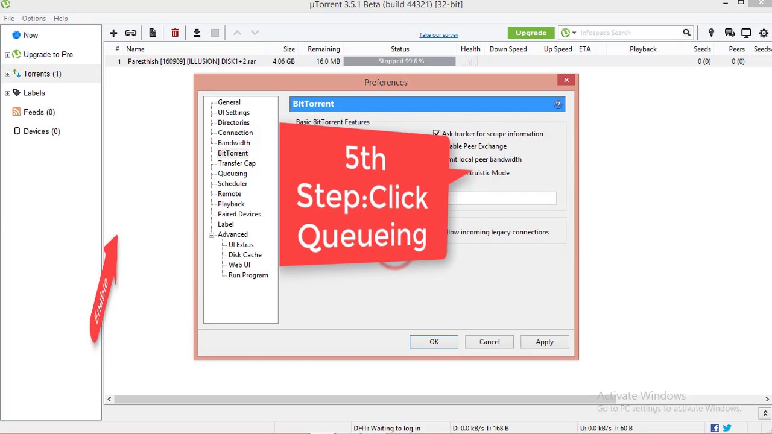The height and width of the screenshot is (434, 772).
Task: Sort torrents by Down Speed column header
Action: [x=508, y=49]
